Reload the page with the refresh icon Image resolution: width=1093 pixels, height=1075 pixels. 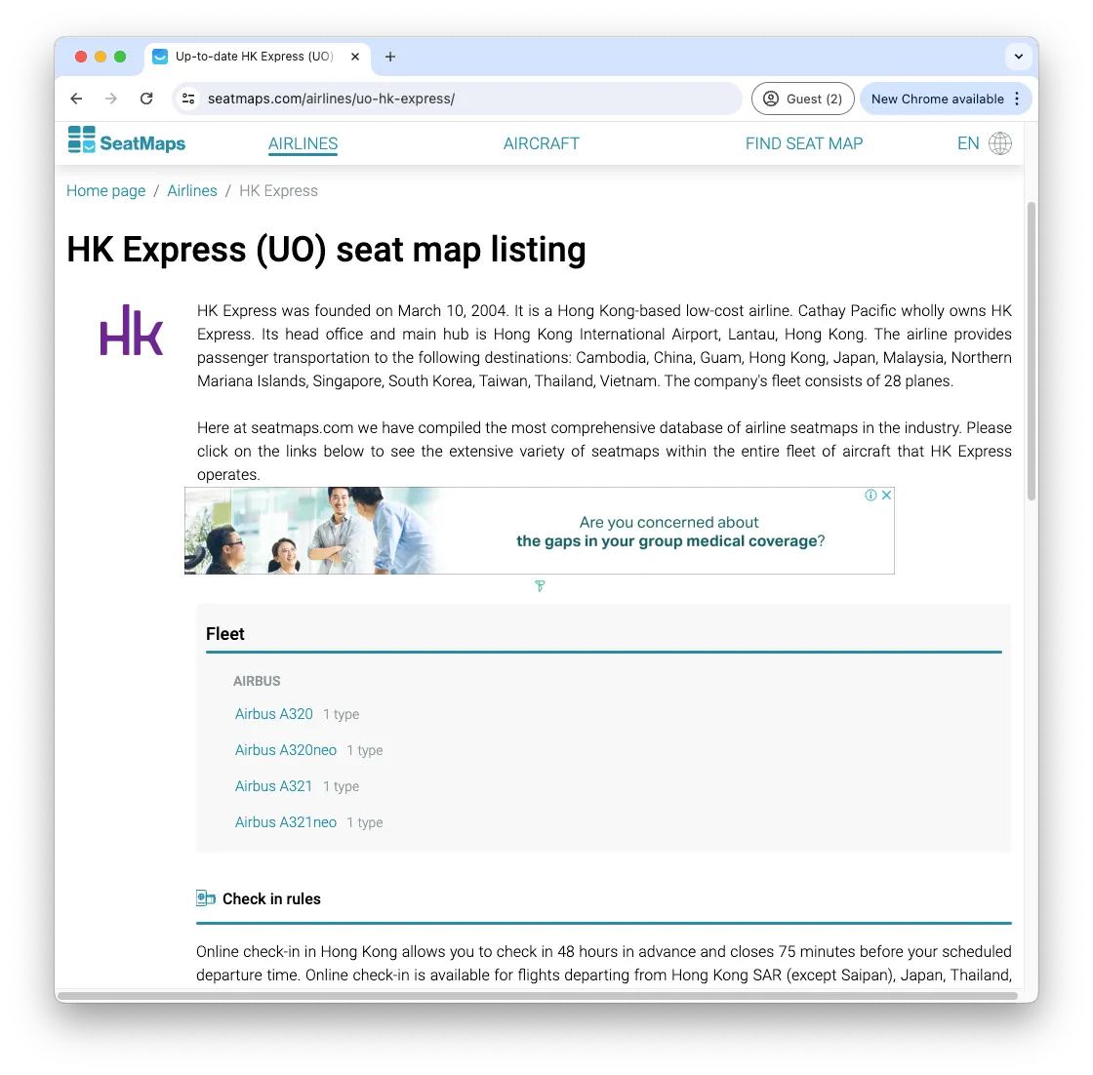point(146,99)
